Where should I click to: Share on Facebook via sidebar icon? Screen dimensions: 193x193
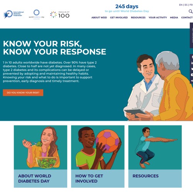[x=192, y=57]
